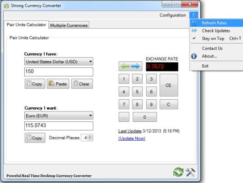Click the Strong Currency Converter title icon
This screenshot has width=243, height=183.
(x=6, y=6)
